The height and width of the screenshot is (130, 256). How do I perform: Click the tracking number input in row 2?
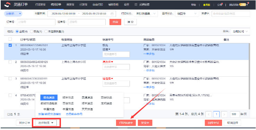(116, 67)
